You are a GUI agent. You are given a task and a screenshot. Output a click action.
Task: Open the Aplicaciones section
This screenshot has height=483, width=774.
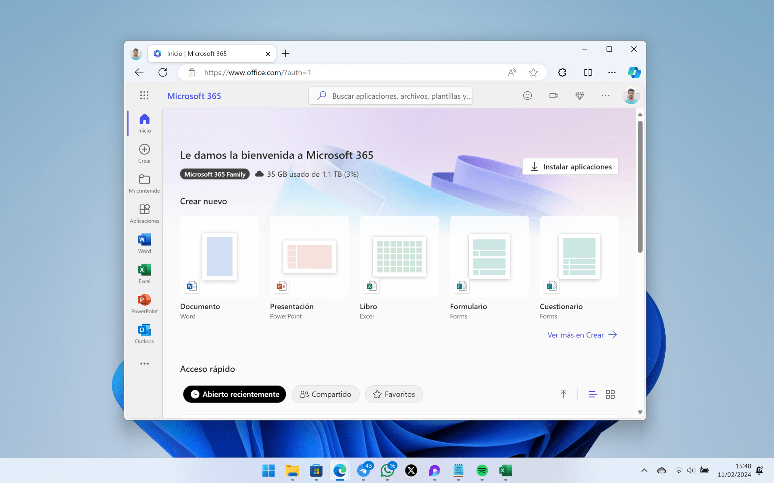pyautogui.click(x=144, y=213)
